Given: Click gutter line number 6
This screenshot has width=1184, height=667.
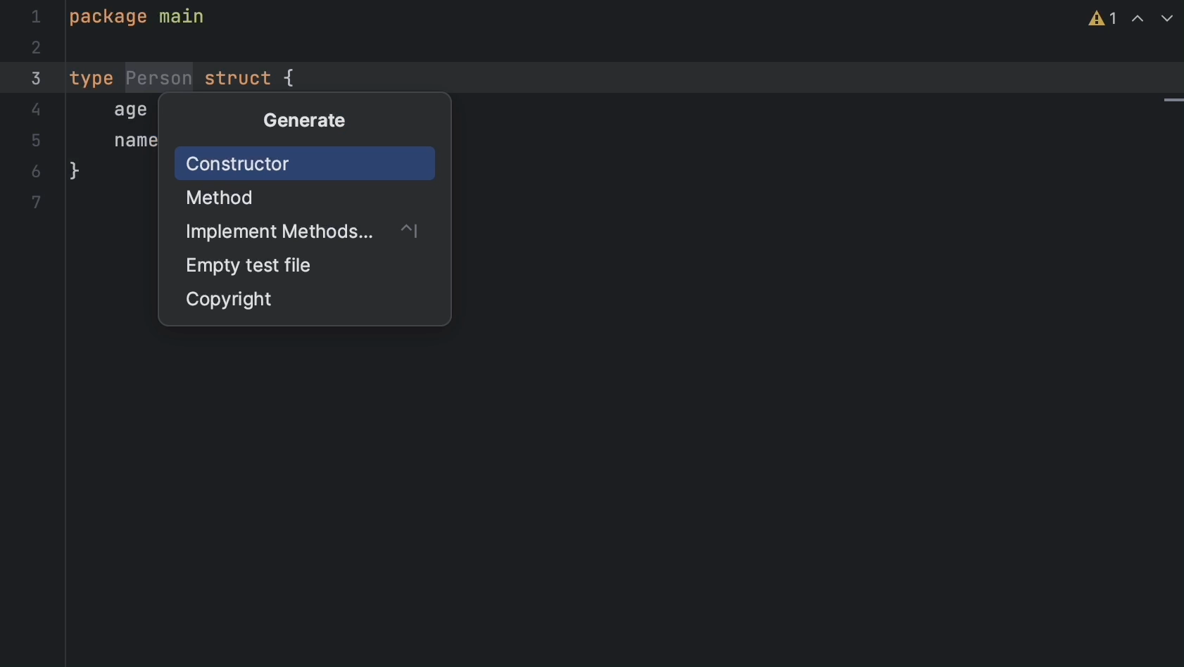Looking at the screenshot, I should [36, 171].
